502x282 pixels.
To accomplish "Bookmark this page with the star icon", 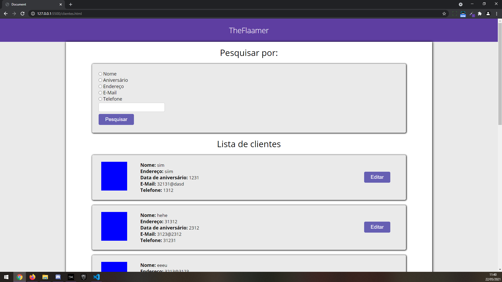I will [x=444, y=14].
